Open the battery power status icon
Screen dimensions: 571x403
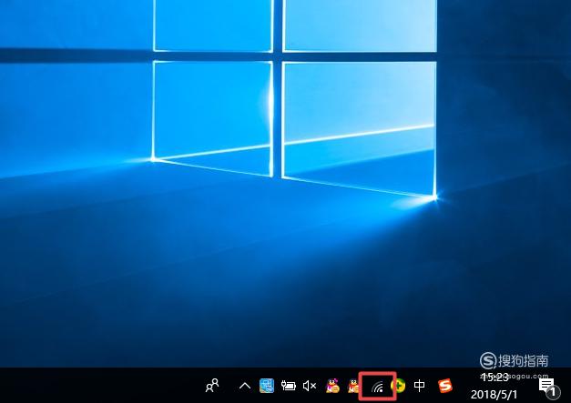[288, 386]
